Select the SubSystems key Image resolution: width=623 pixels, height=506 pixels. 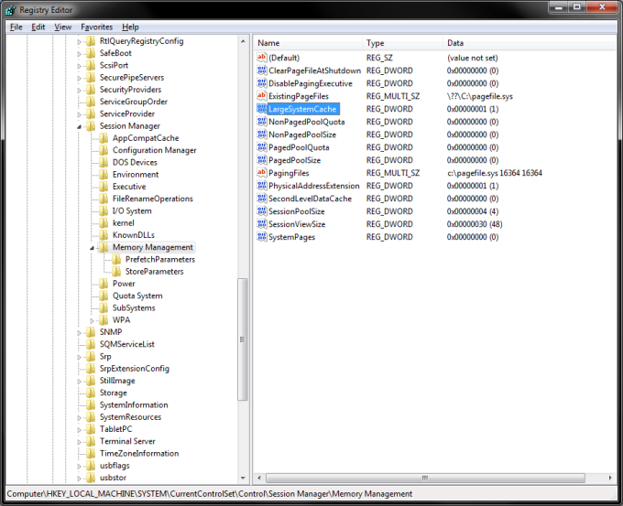point(134,308)
